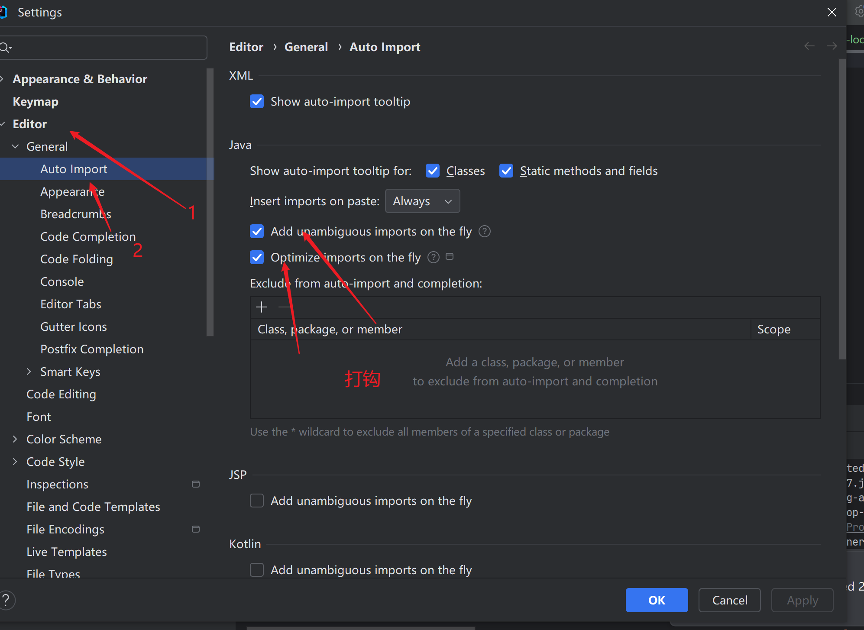Toggle the Classes checkbox
The image size is (864, 630).
(x=433, y=171)
